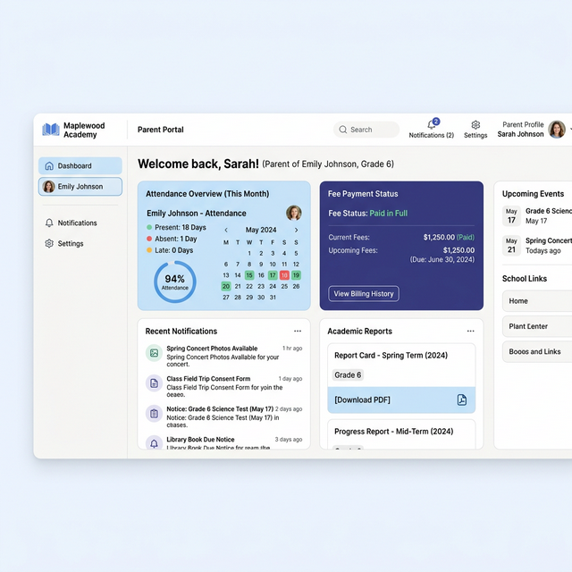Viewport: 572px width, 572px height.
Task: Select the red absent day May 18
Action: [x=284, y=275]
